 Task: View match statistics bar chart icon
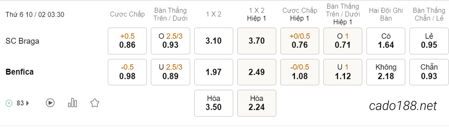[x=72, y=103]
